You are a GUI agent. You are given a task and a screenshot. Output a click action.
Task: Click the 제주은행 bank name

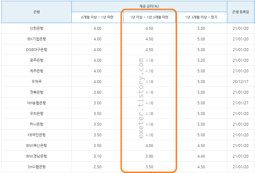pos(37,71)
